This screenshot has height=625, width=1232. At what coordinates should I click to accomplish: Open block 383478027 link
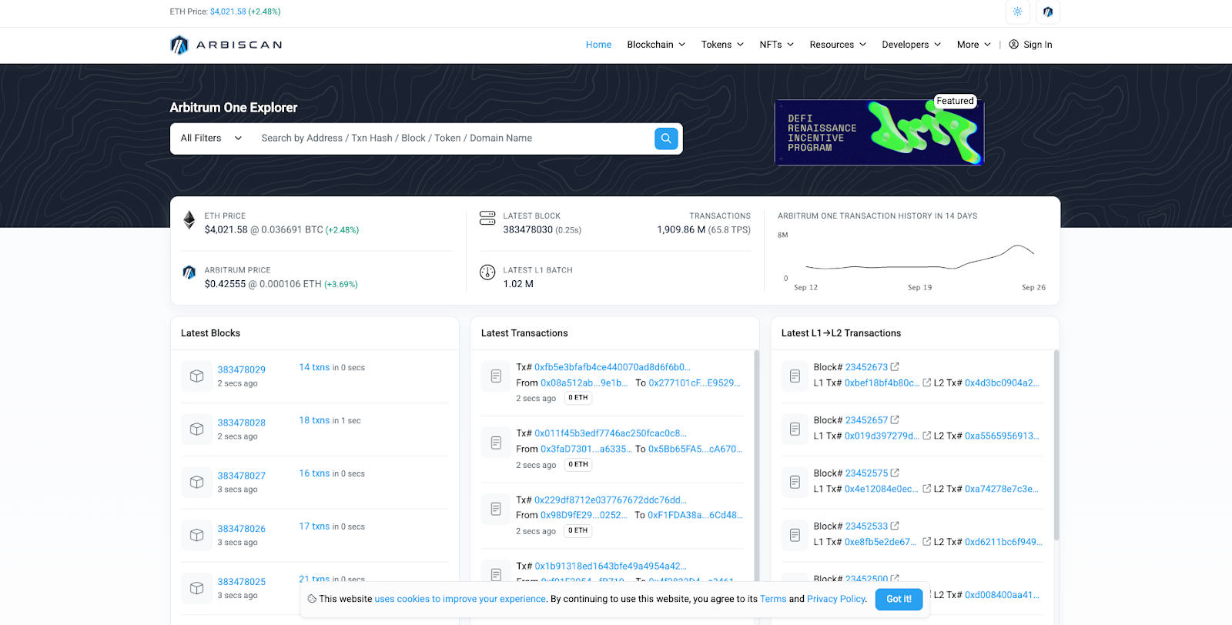[241, 476]
